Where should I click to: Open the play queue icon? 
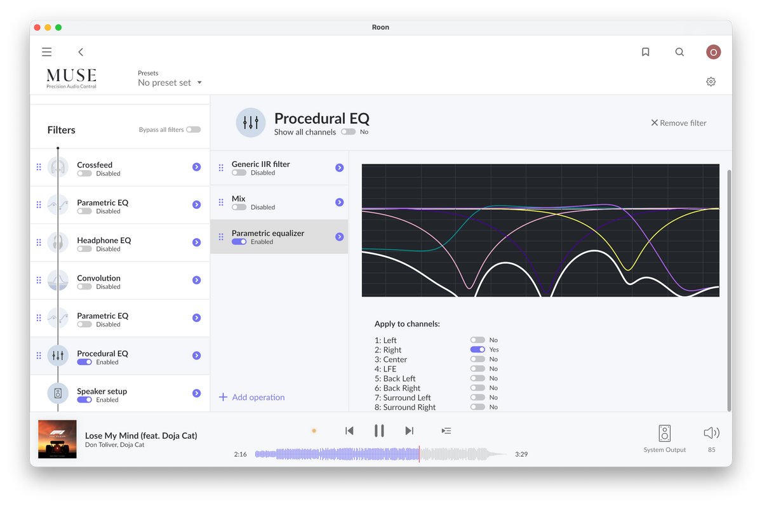point(446,430)
